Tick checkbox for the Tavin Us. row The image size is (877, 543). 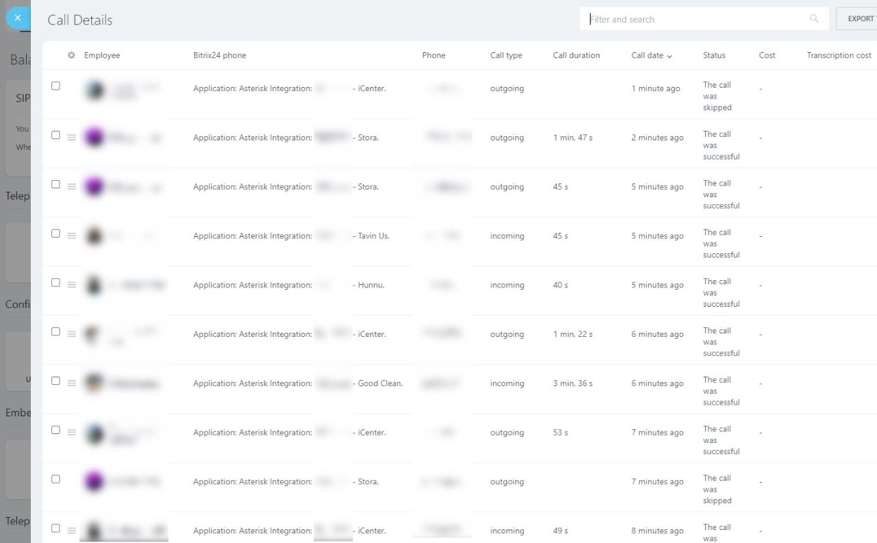[x=56, y=233]
